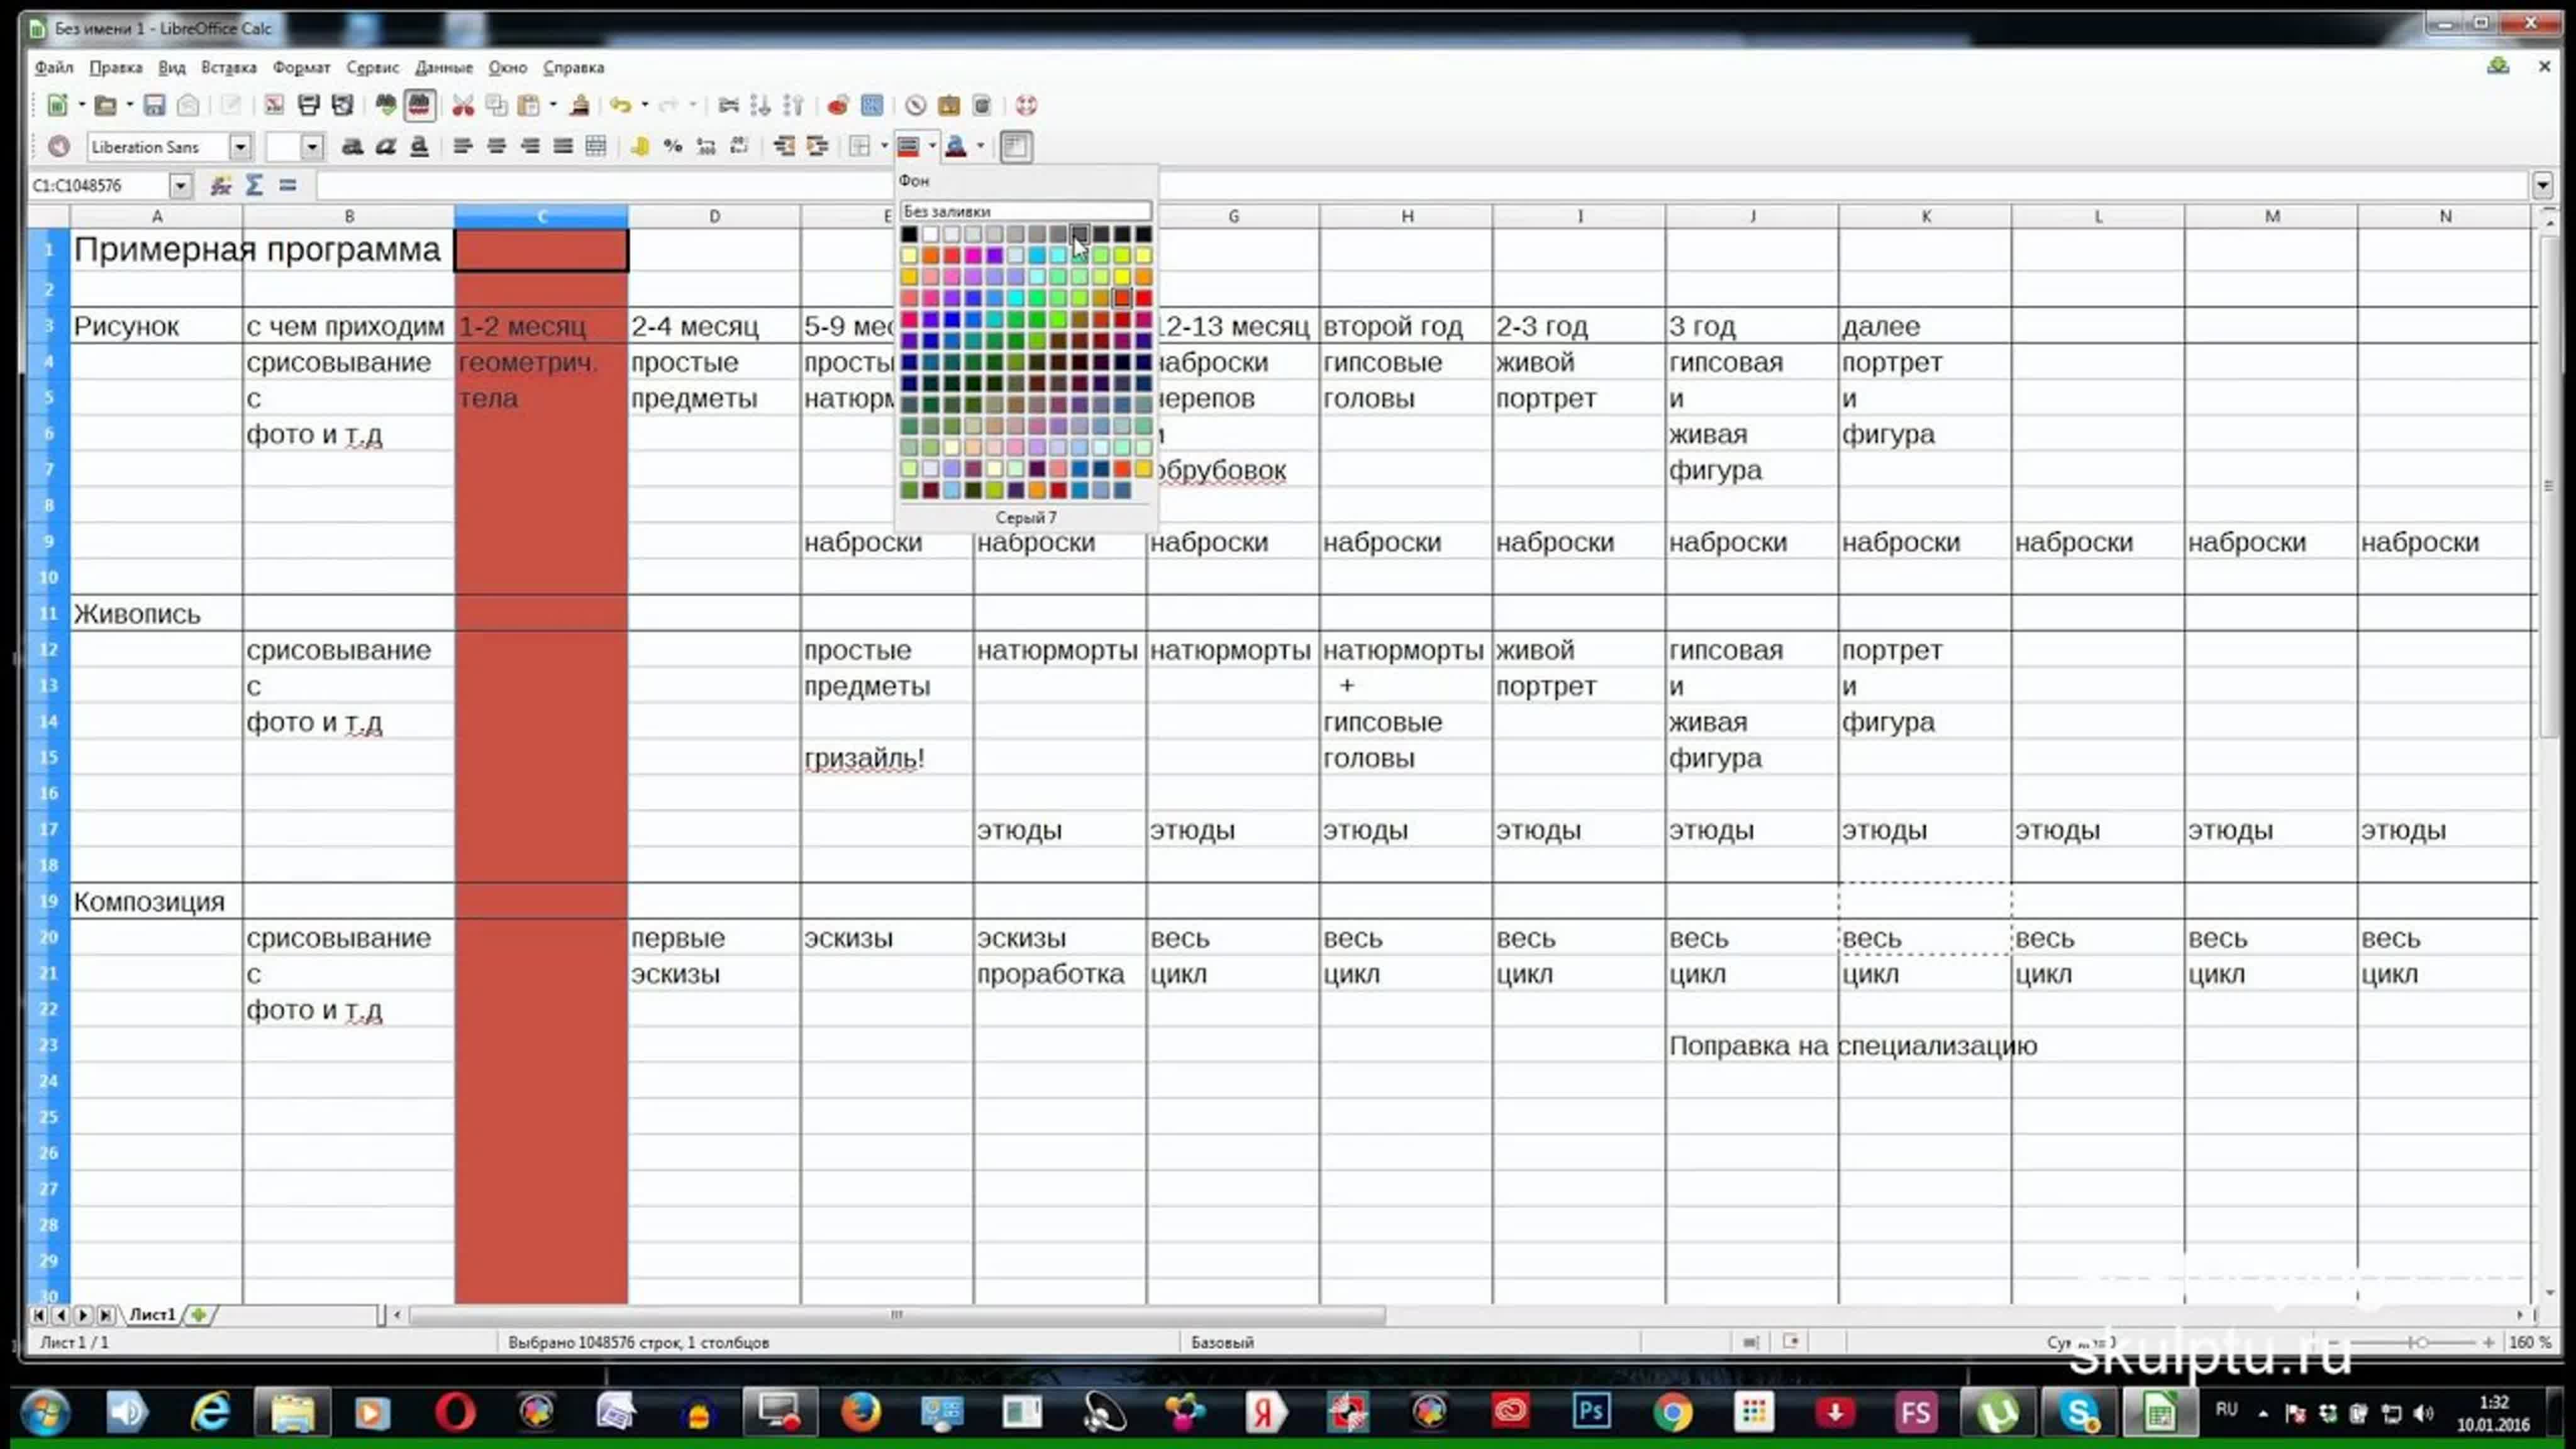Image resolution: width=2576 pixels, height=1449 pixels.
Task: Click the Undo arrow icon
Action: pos(620,105)
